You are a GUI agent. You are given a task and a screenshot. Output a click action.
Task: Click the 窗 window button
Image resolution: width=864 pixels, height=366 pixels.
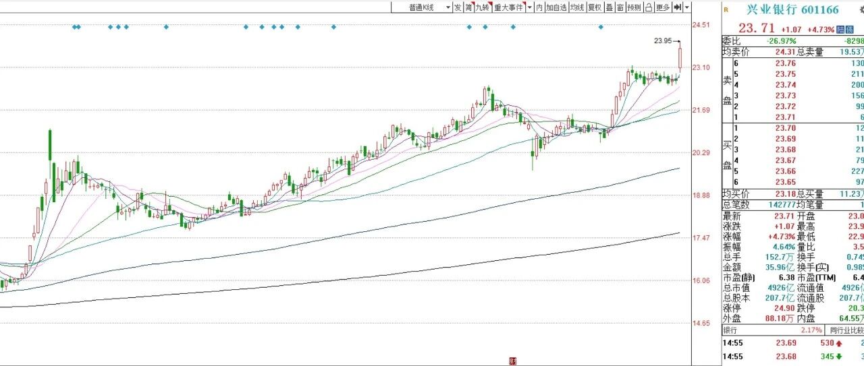tap(620, 7)
